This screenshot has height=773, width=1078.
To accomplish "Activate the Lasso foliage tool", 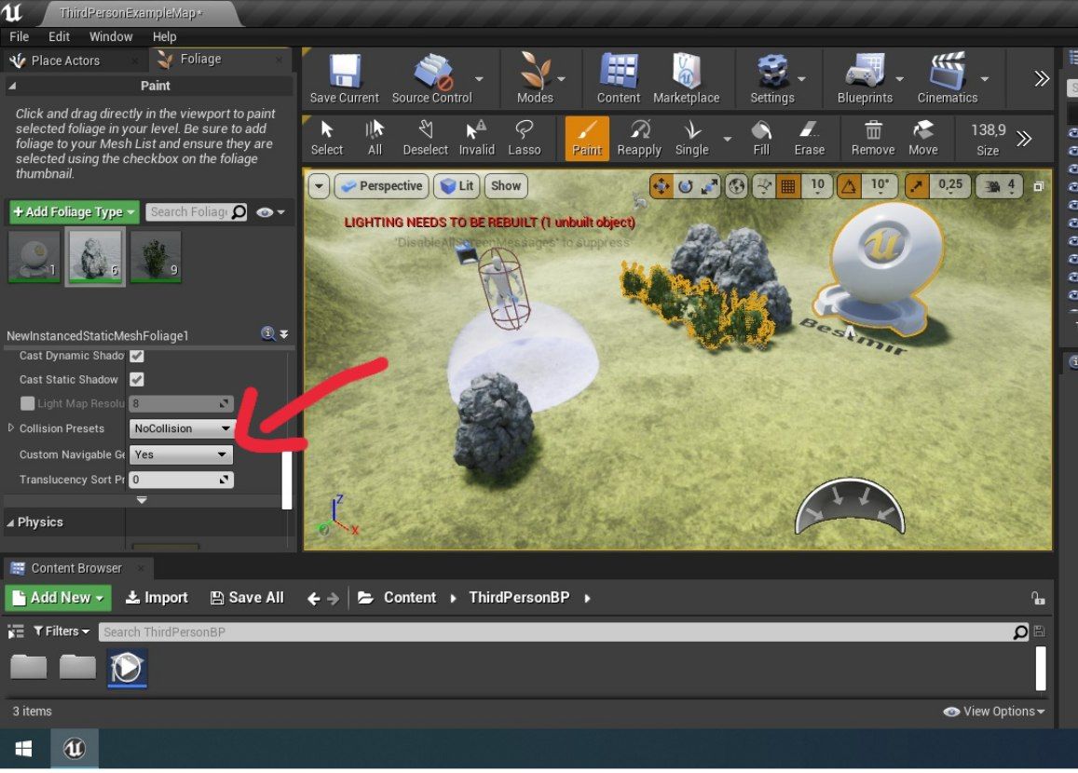I will (524, 138).
